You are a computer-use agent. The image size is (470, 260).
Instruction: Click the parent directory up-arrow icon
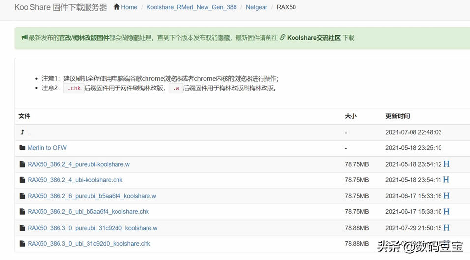tap(22, 132)
